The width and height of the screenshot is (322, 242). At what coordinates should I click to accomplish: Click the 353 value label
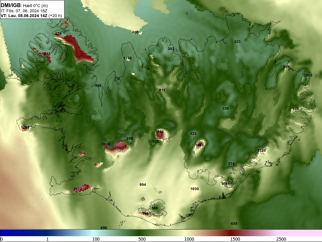309,75
